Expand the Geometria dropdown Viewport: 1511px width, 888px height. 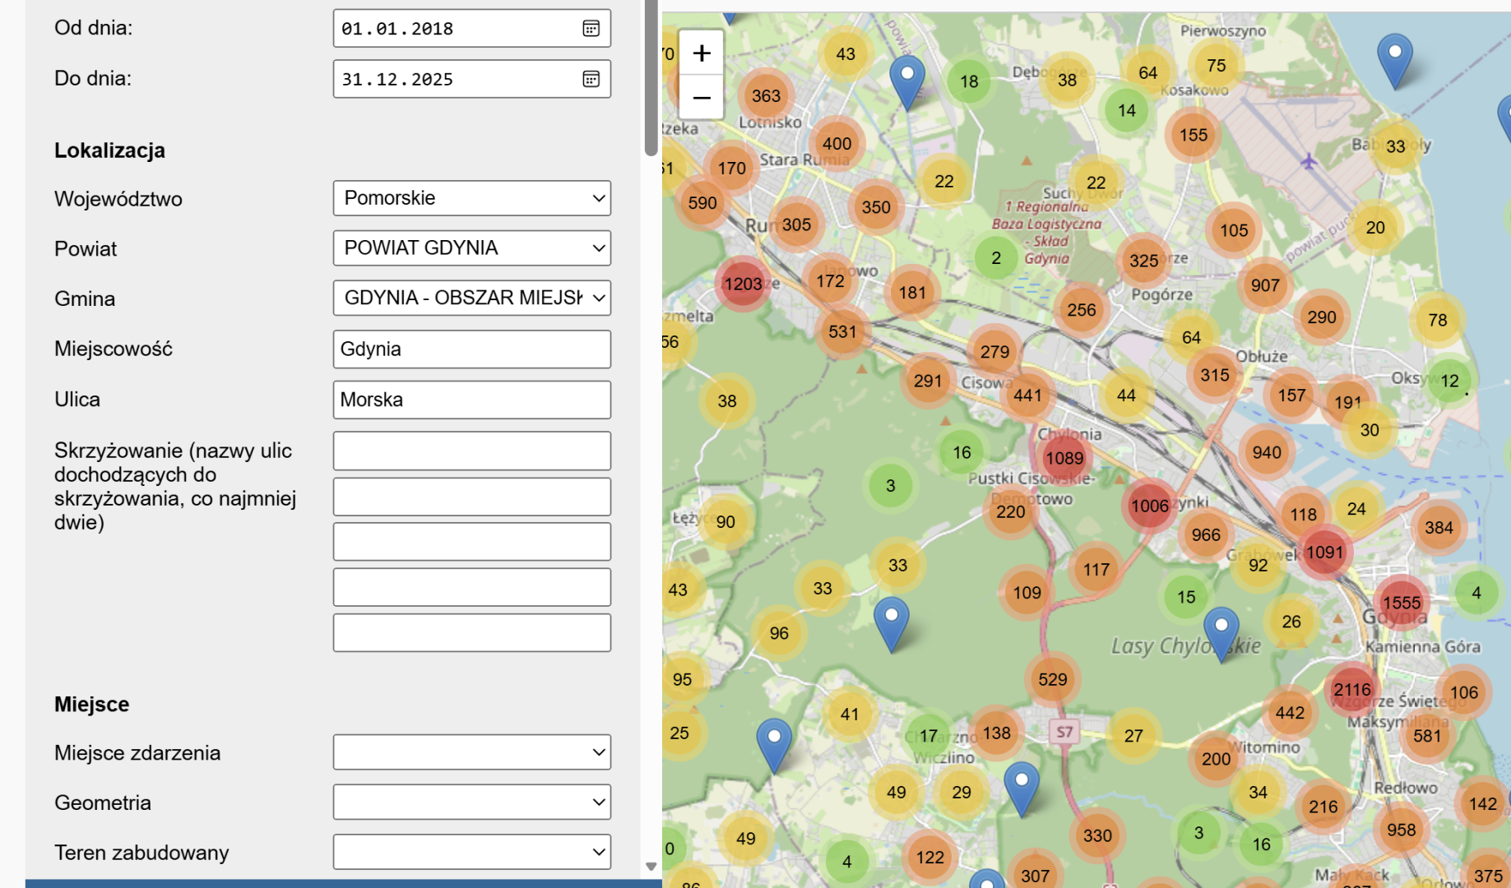coord(471,802)
